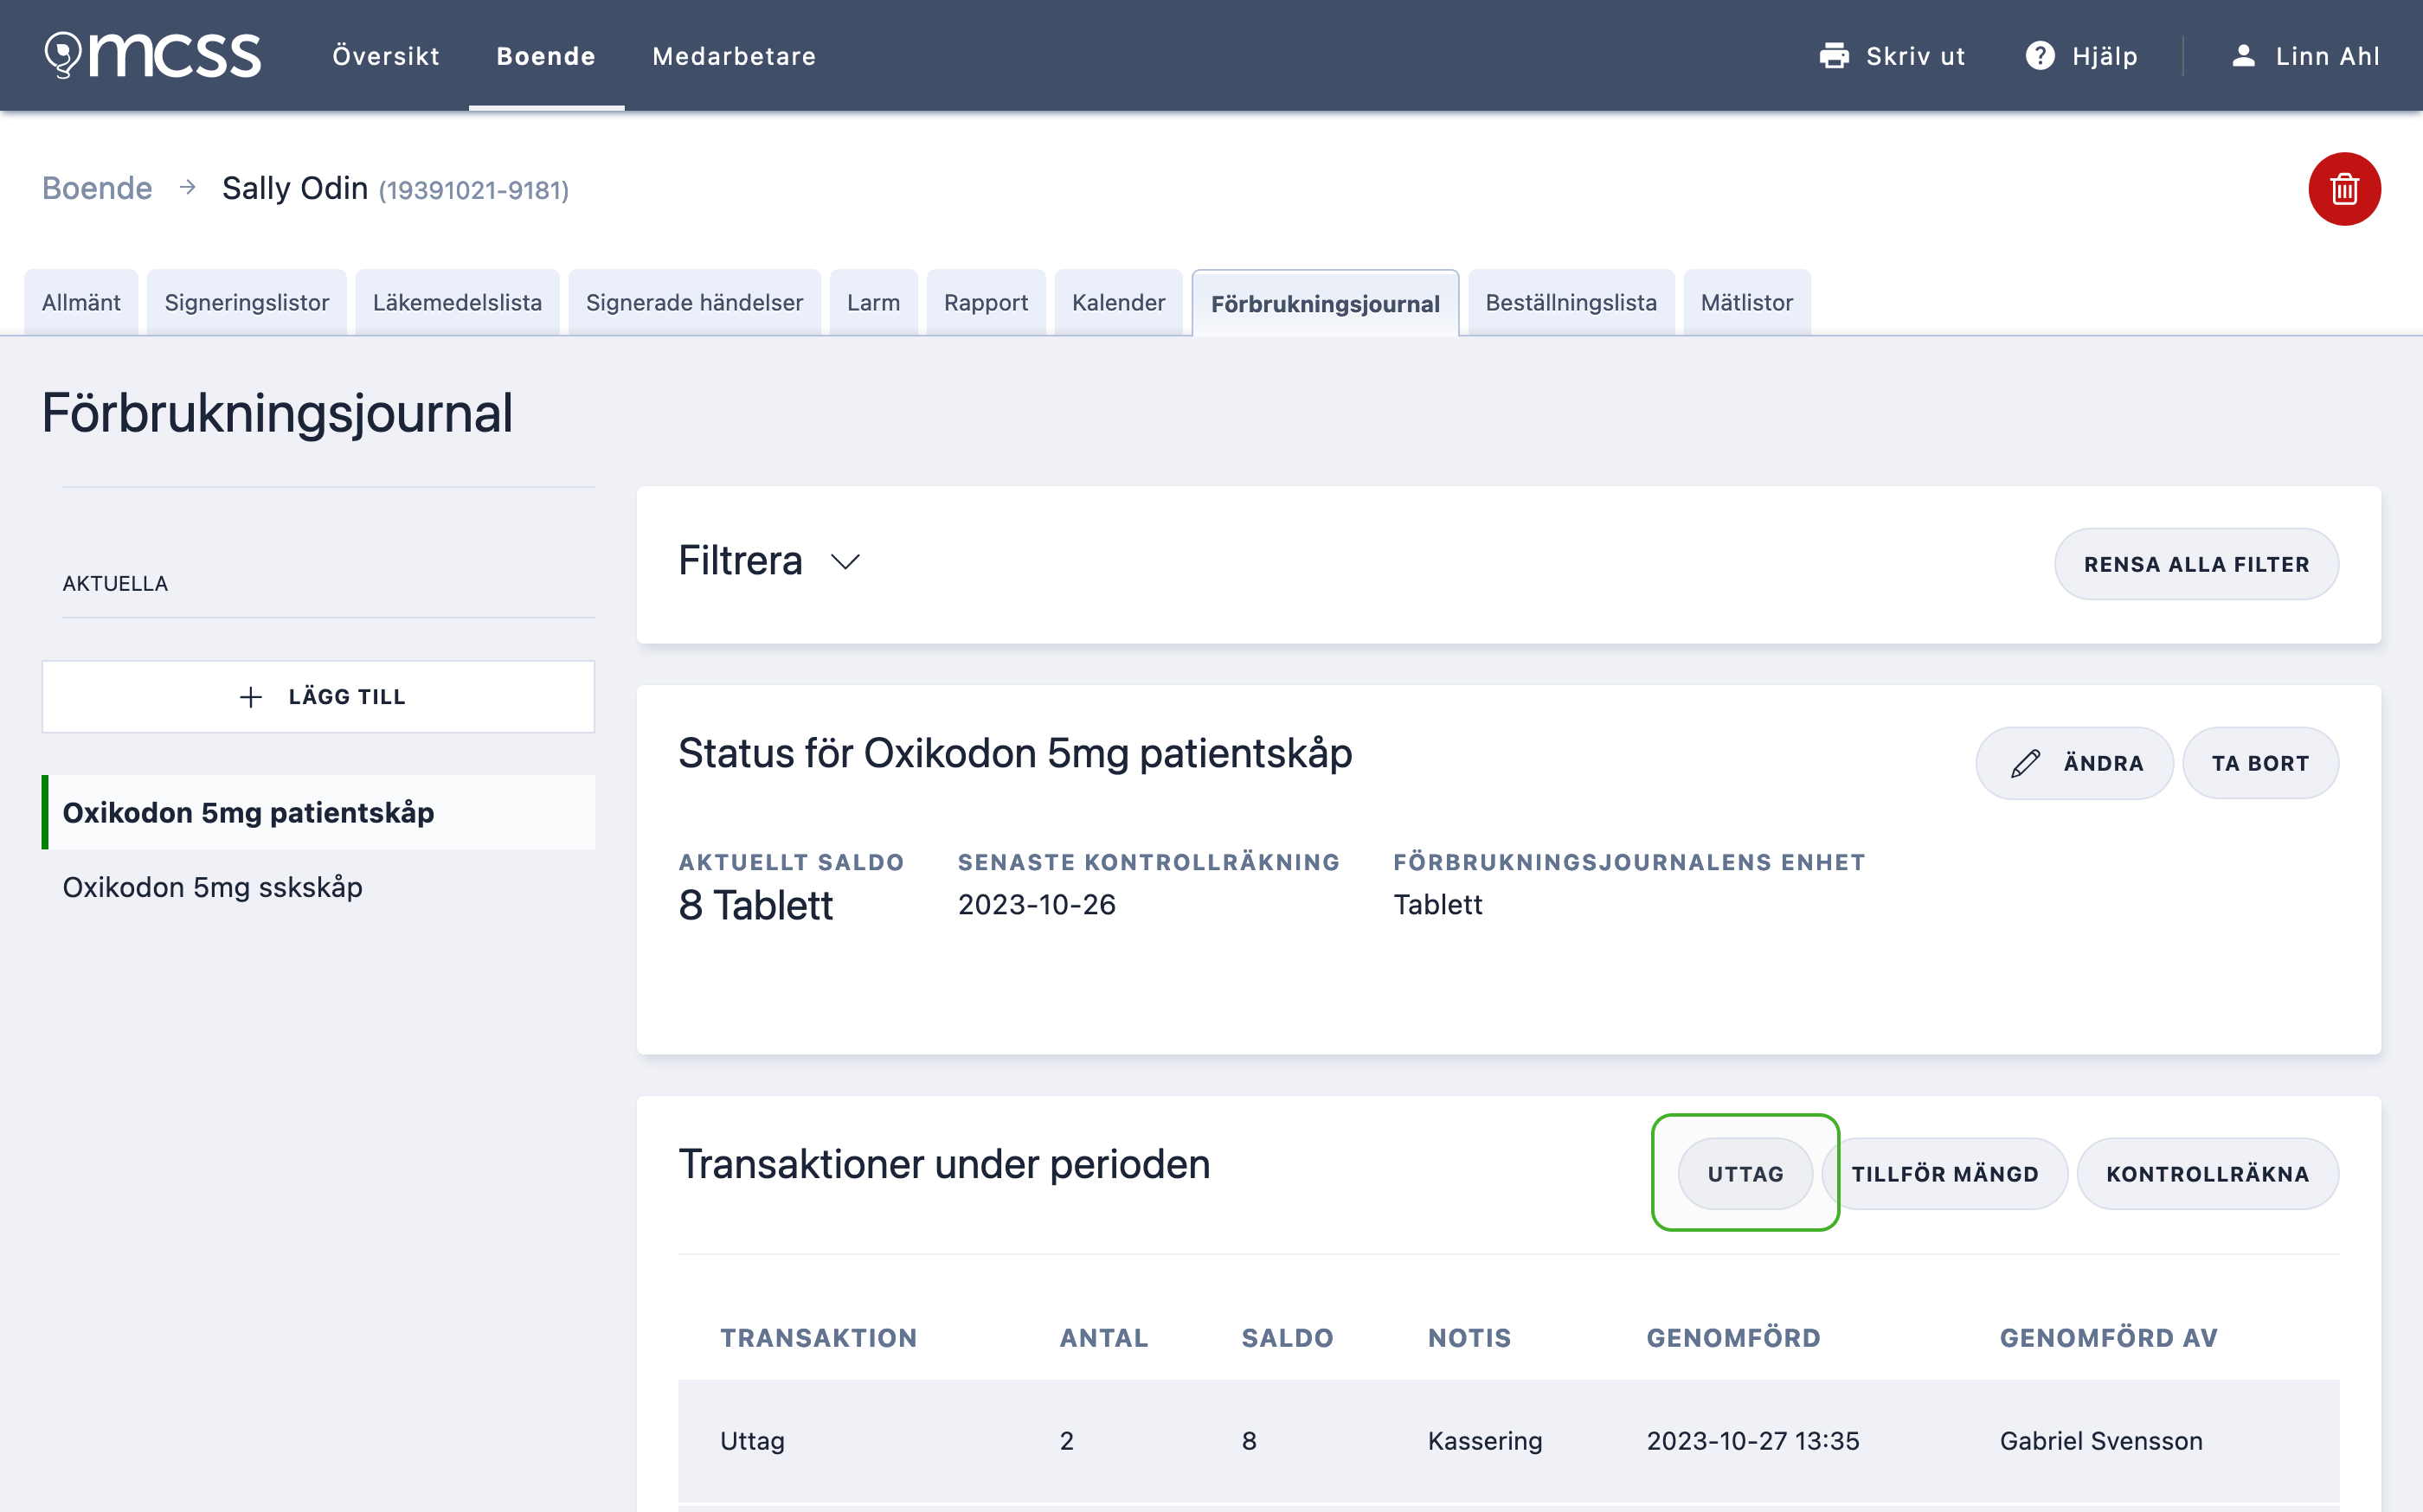Click the Uttag button
This screenshot has width=2423, height=1512.
coord(1745,1174)
